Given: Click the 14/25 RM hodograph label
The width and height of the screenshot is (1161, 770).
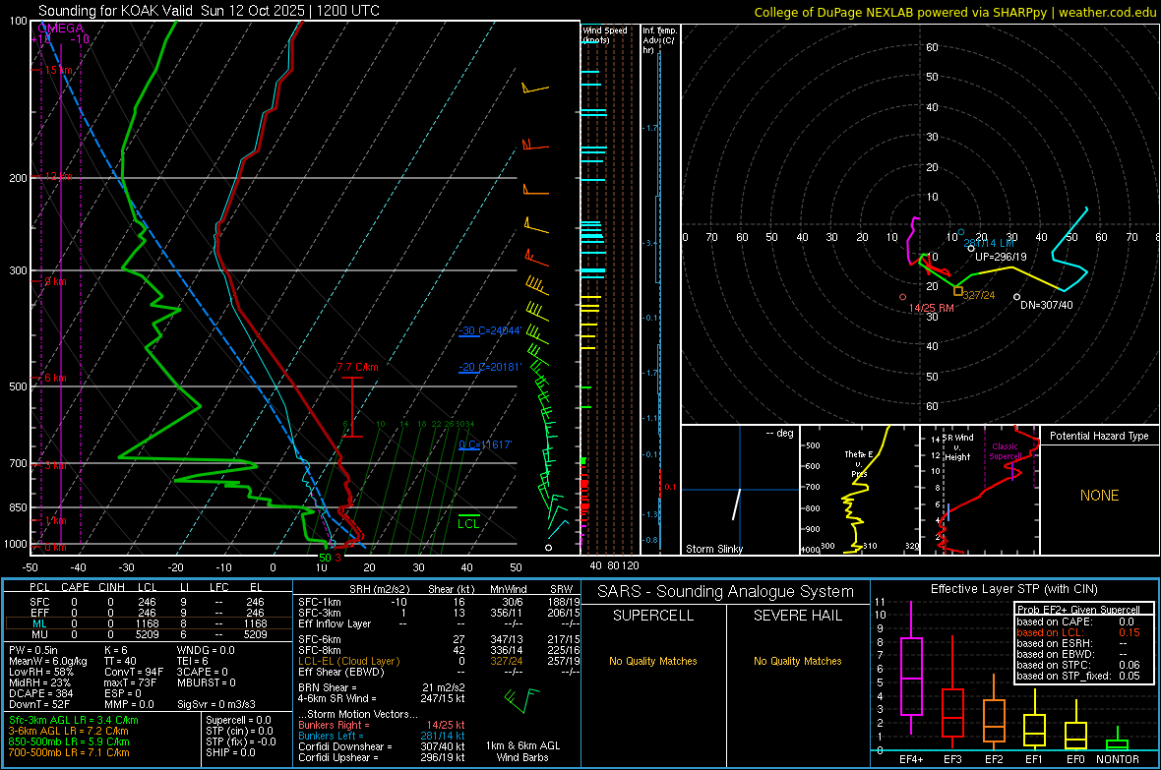Looking at the screenshot, I should pos(932,308).
